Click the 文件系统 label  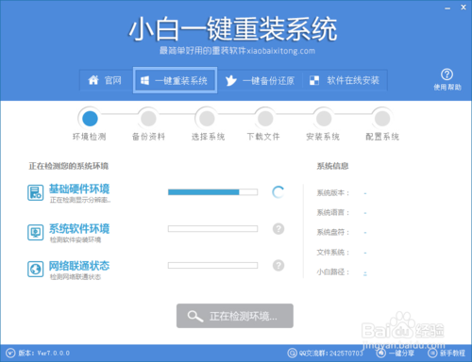[x=333, y=253]
